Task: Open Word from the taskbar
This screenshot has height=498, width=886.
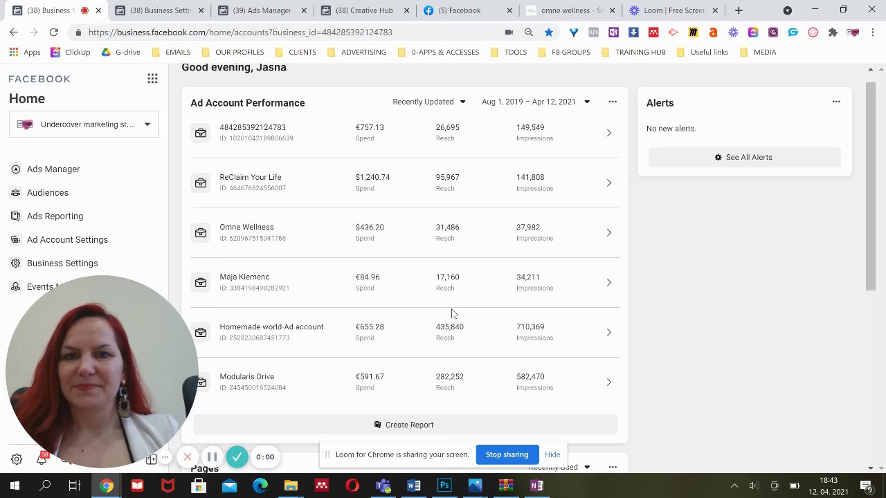Action: [413, 486]
